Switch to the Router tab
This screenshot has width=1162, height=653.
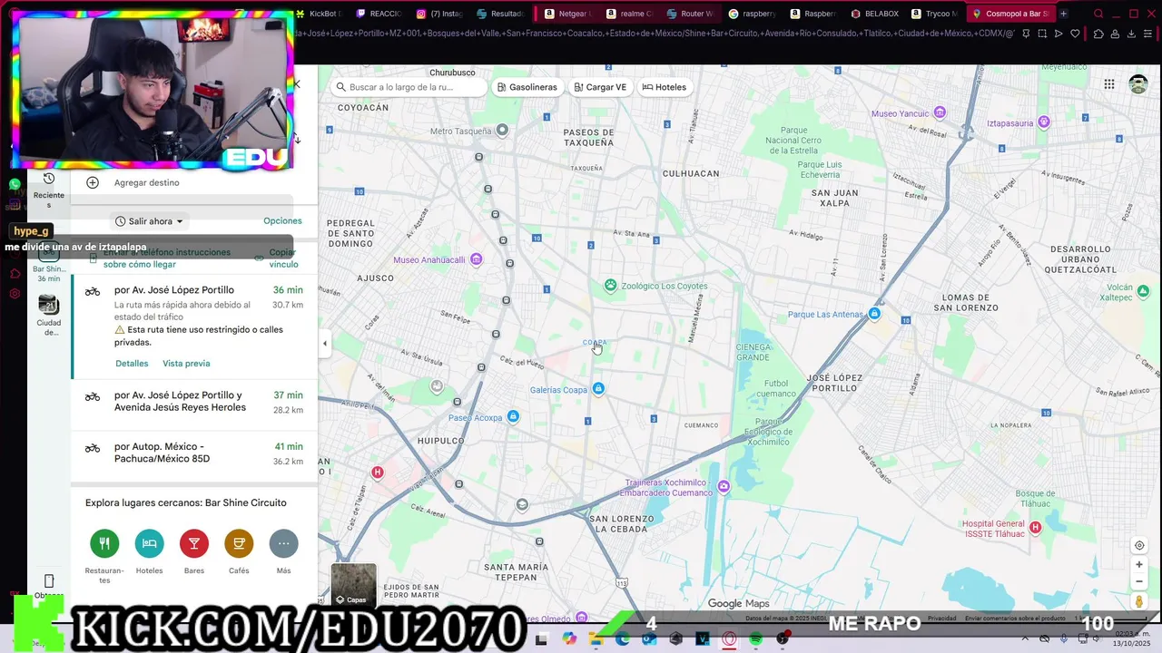tap(690, 14)
